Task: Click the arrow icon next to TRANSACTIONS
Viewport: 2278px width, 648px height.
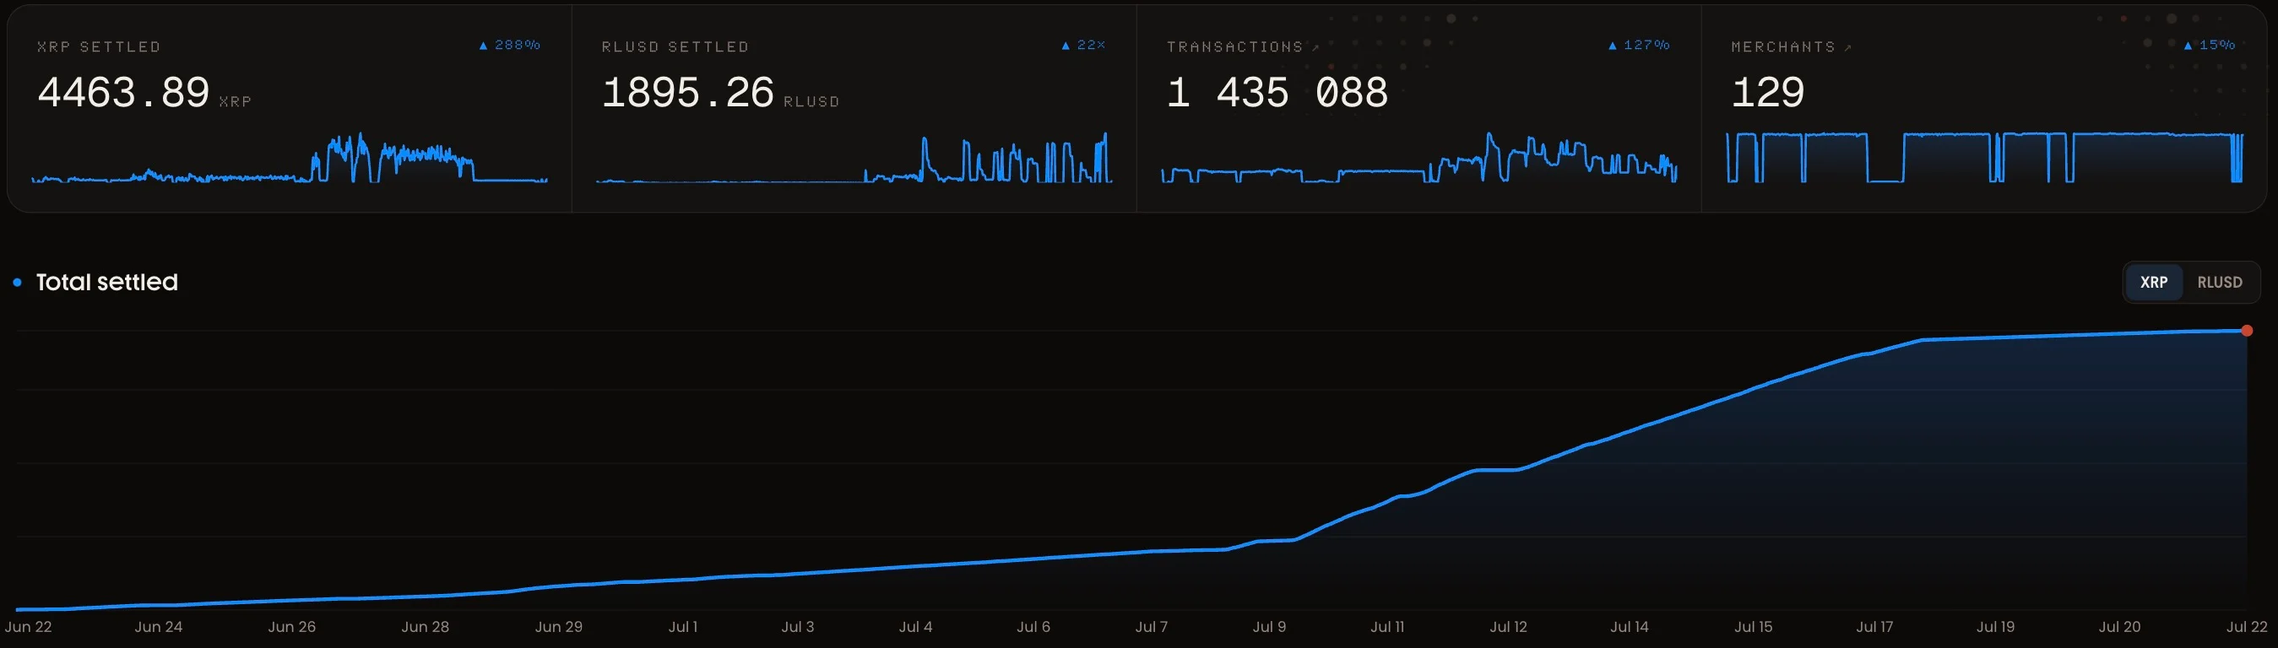Action: (1315, 48)
